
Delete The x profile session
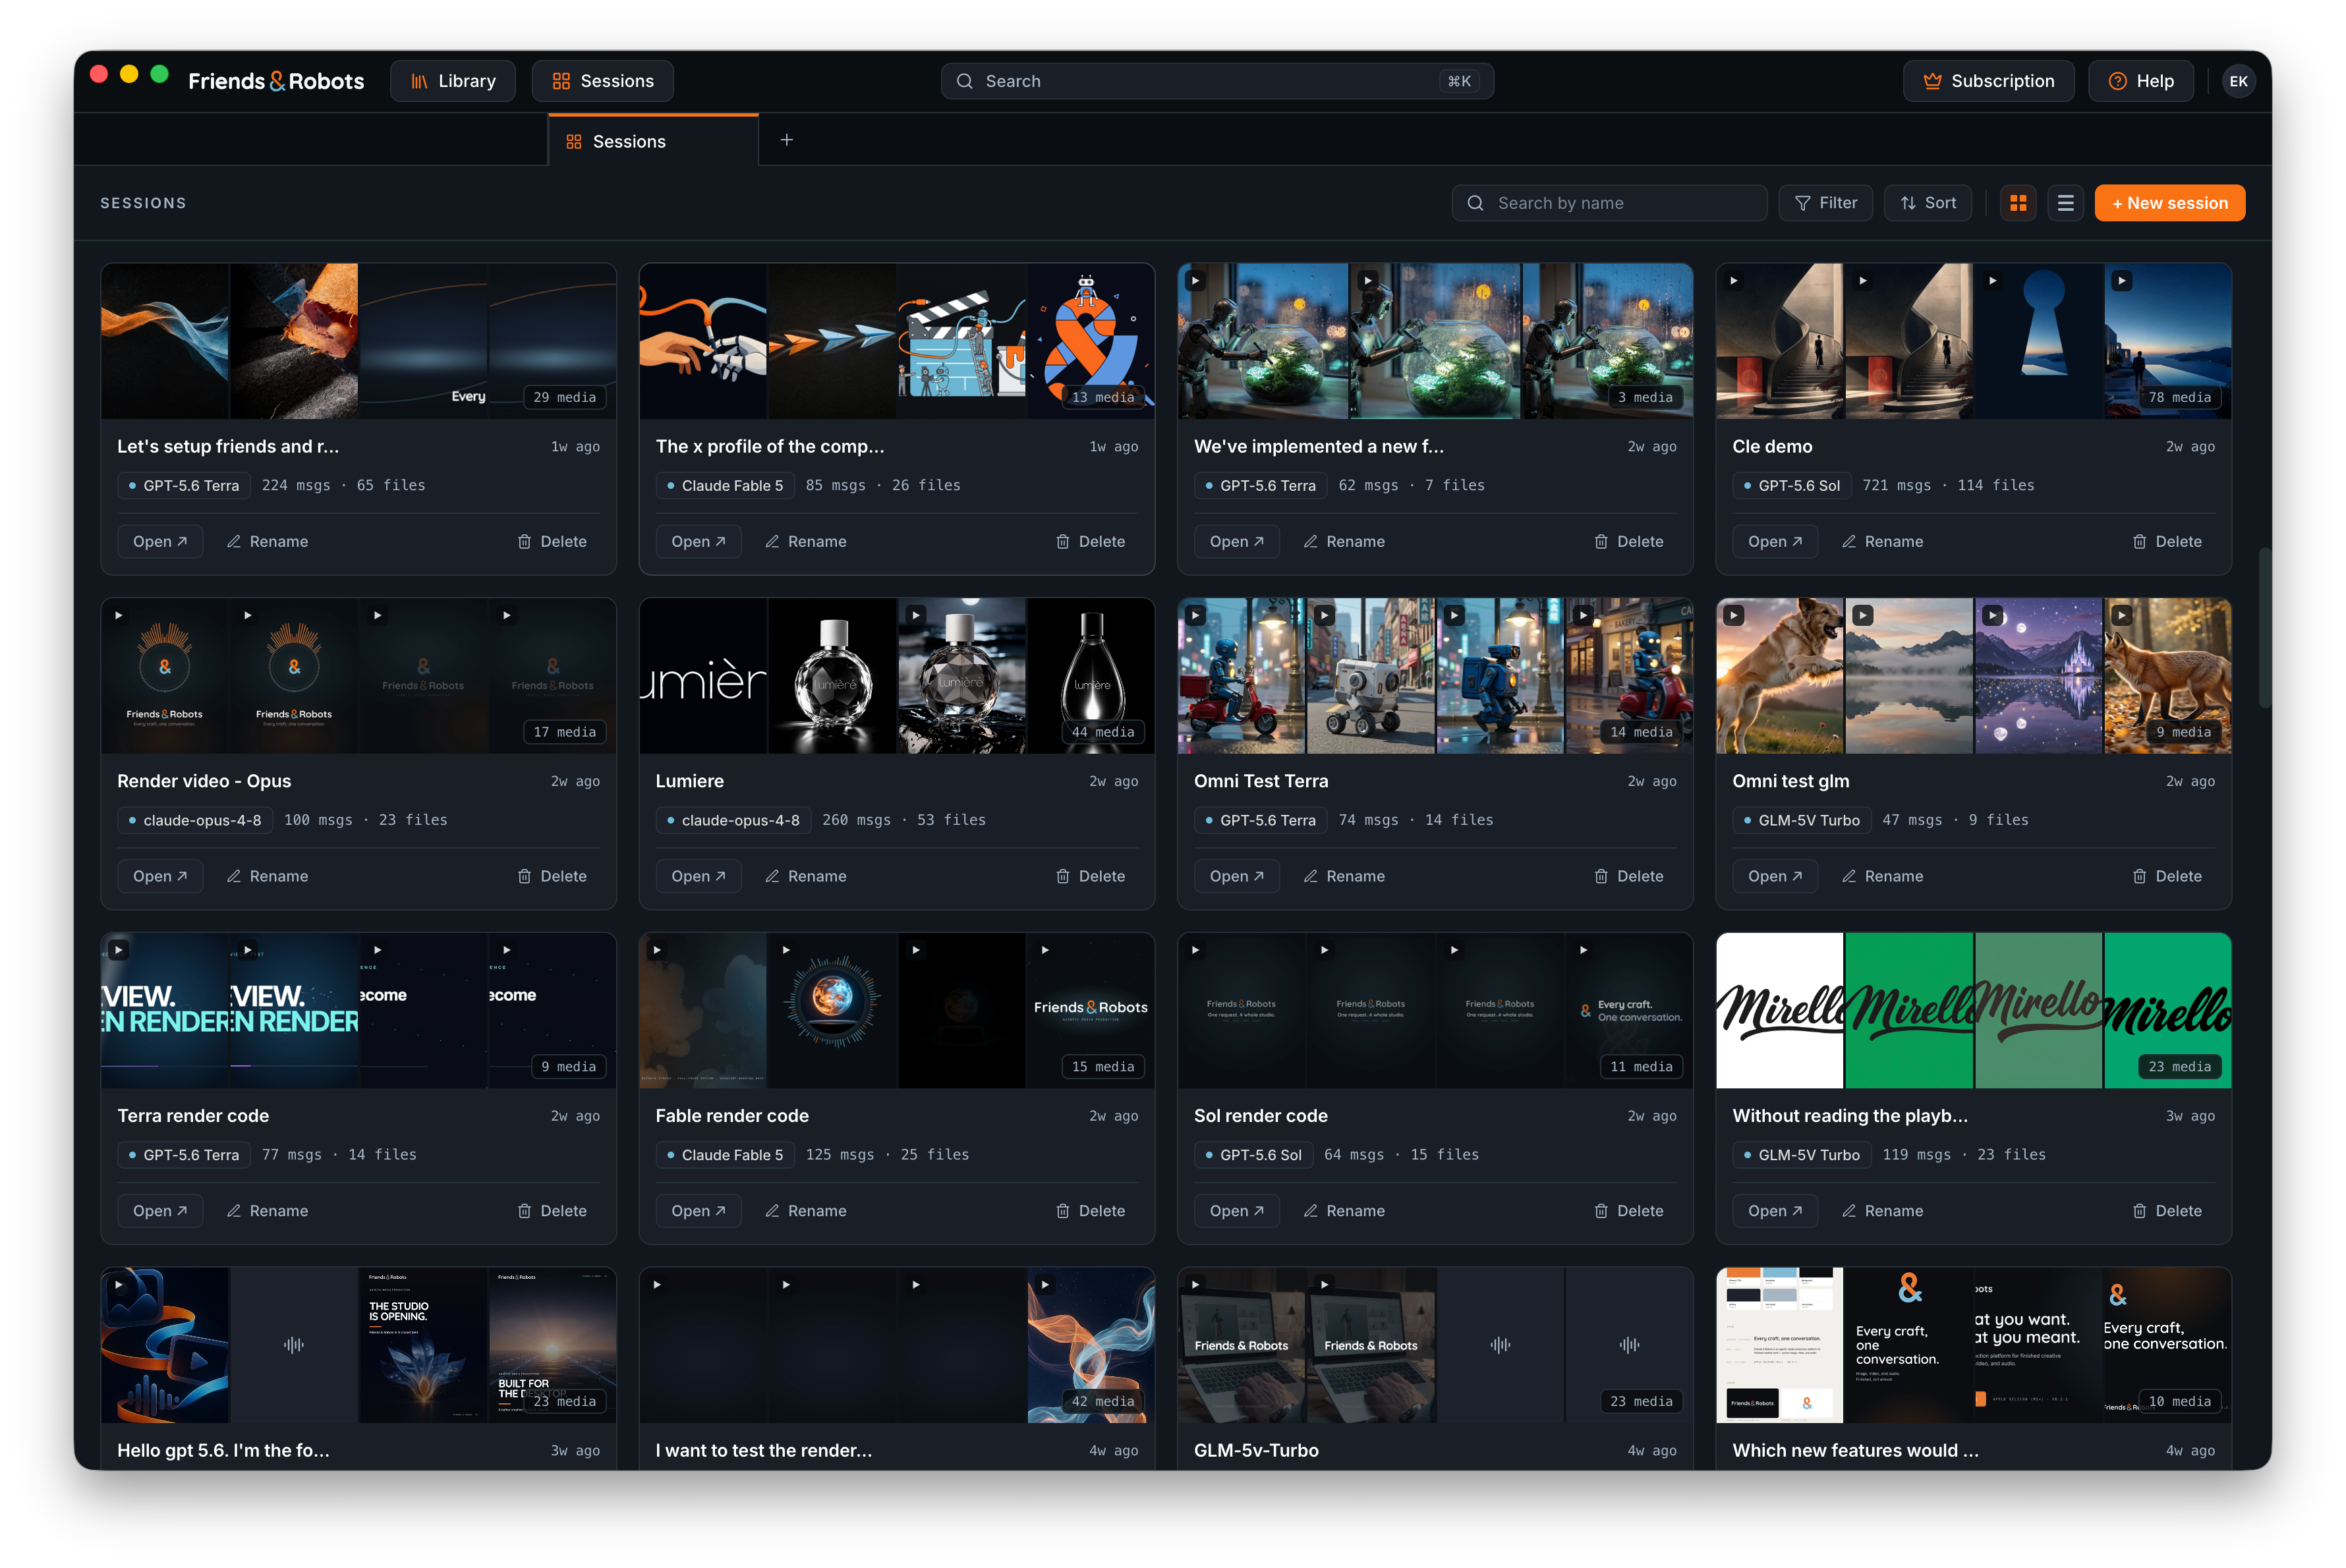coord(1090,541)
